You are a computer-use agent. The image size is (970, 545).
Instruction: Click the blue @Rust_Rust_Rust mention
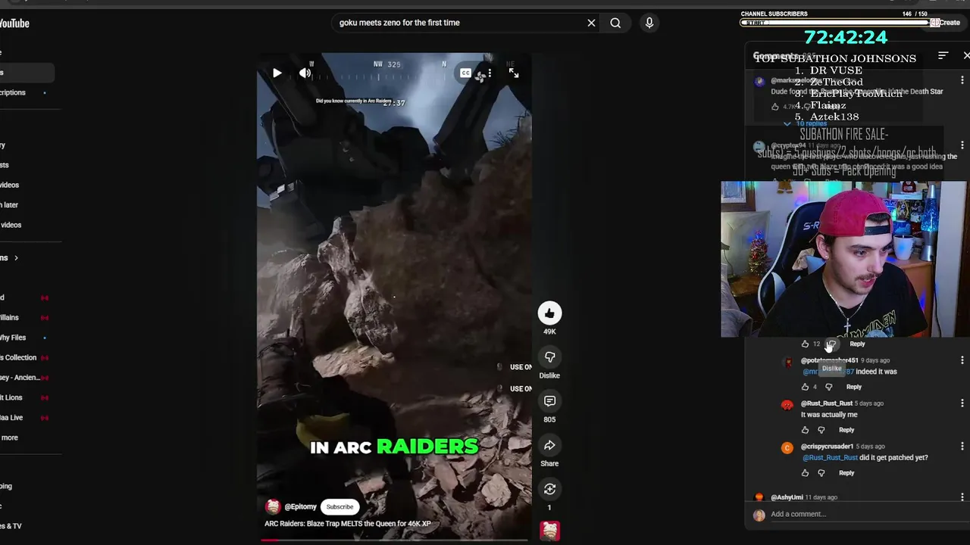coord(830,457)
